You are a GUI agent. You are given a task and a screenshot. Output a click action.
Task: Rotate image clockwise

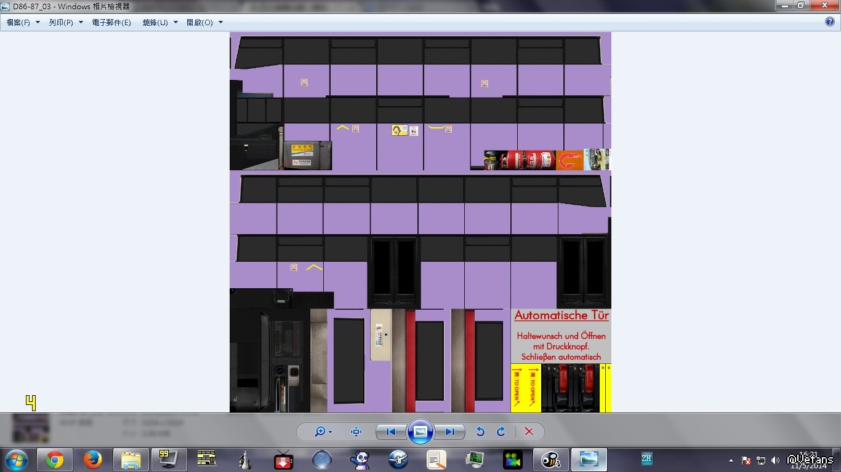[x=501, y=431]
